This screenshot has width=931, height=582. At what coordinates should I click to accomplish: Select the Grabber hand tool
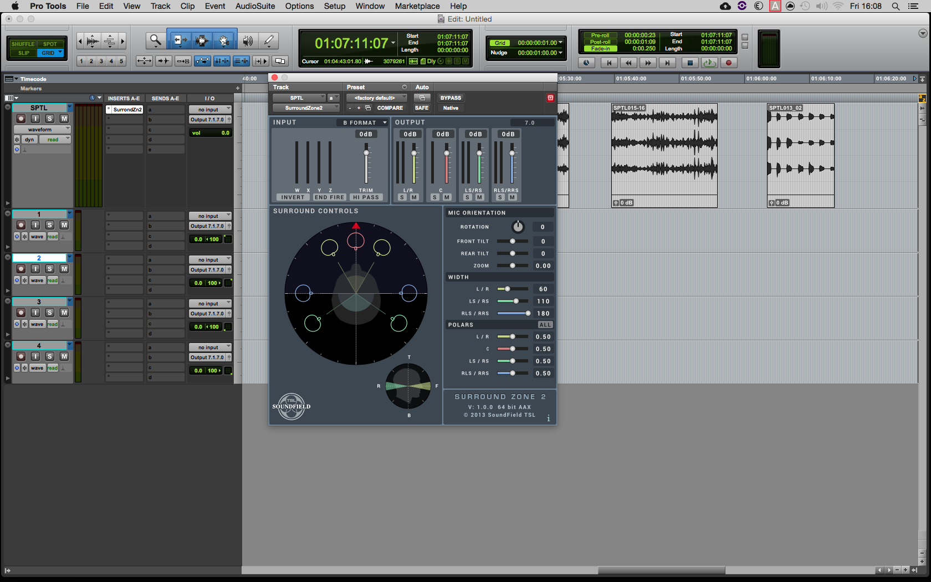coord(224,40)
